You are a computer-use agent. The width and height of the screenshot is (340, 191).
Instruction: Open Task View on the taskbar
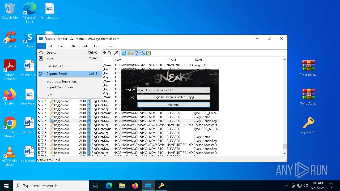click(96, 186)
